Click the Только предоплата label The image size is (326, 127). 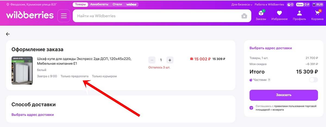pyautogui.click(x=74, y=76)
